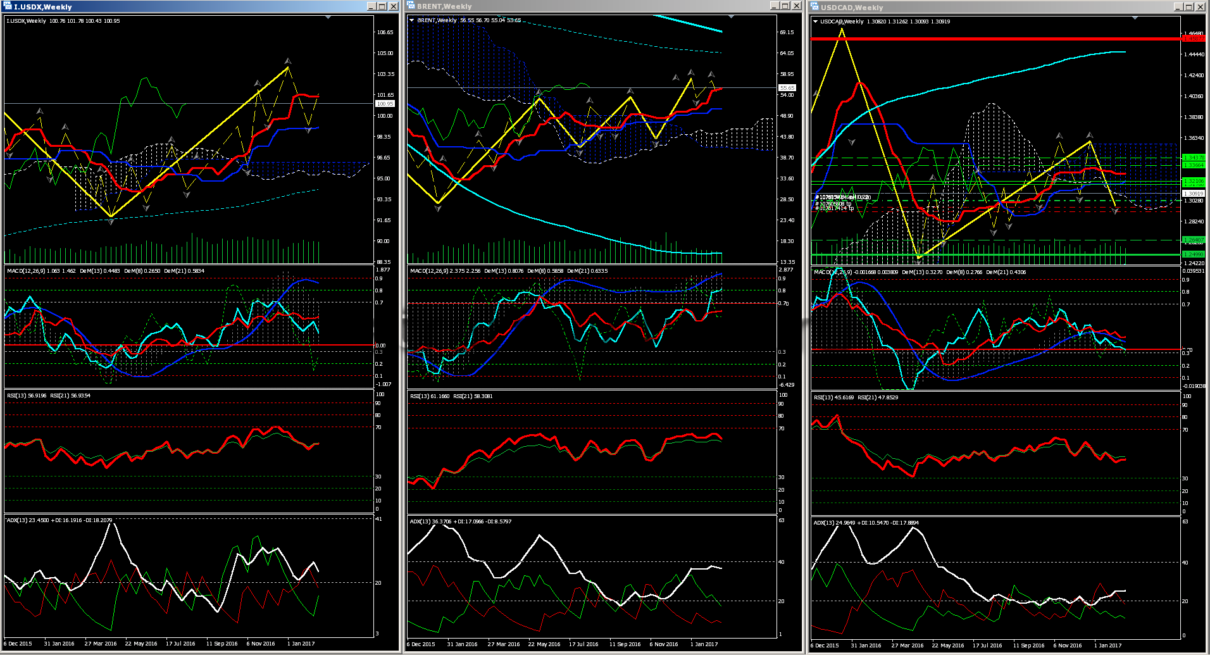The width and height of the screenshot is (1210, 655).
Task: Click the ADX(13) label in I.USDX window
Action: [x=17, y=520]
